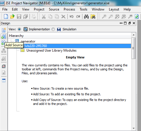Open the View menu
The width and height of the screenshot is (141, 131).
[x=26, y=9]
